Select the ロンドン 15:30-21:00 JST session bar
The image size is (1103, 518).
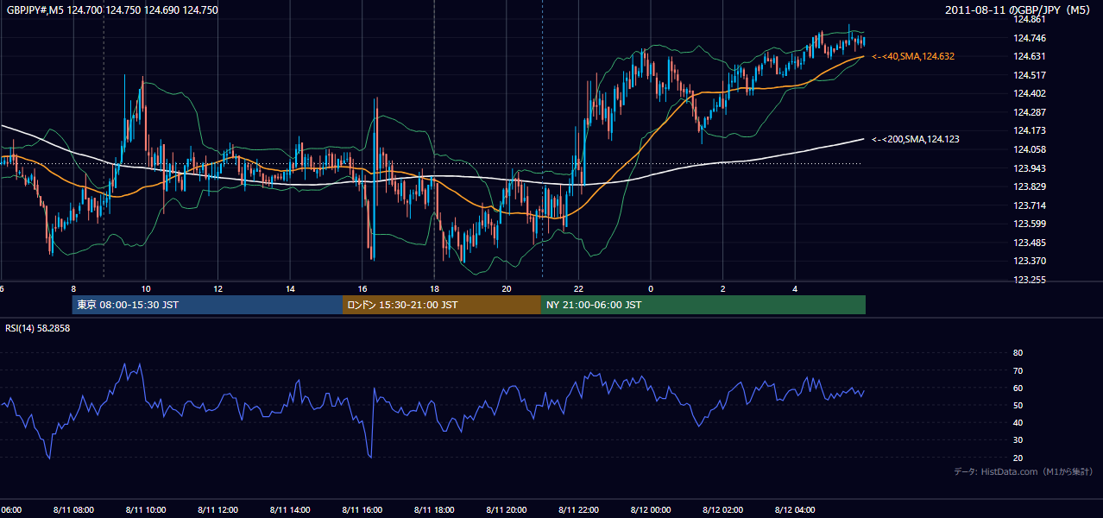(442, 305)
